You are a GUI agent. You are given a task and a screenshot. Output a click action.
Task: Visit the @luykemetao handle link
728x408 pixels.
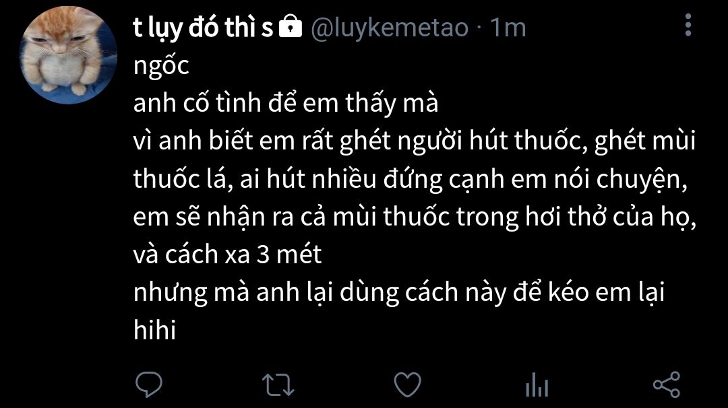click(x=390, y=28)
